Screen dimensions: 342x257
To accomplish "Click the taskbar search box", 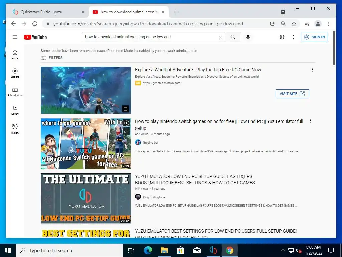I will (x=69, y=250).
